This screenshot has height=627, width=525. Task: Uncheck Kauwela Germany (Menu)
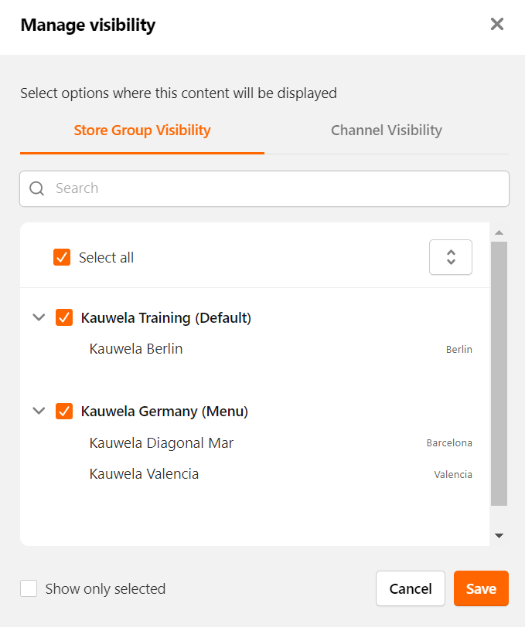pyautogui.click(x=64, y=411)
